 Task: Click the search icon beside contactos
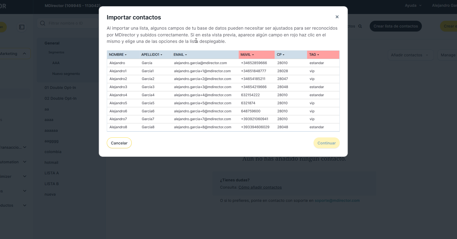(x=360, y=26)
